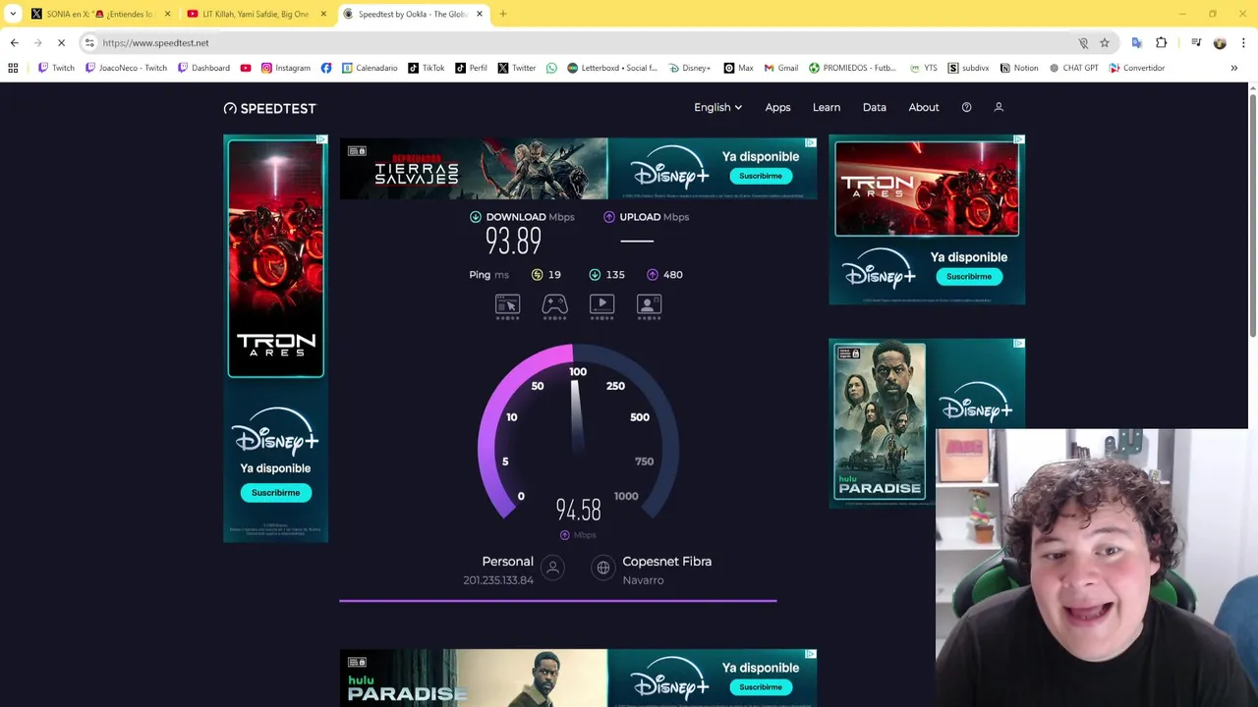Image resolution: width=1258 pixels, height=707 pixels.
Task: Open the Gmail bookmark
Action: 780,68
